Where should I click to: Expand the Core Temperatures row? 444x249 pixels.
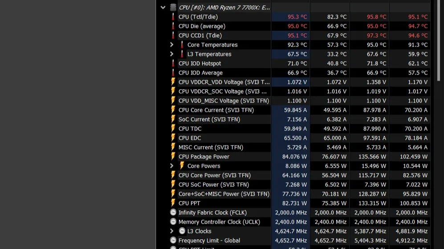pos(172,45)
